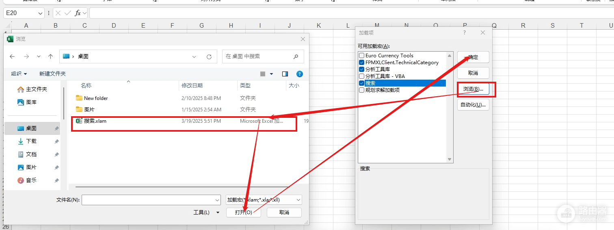Click the search magnifier icon
The height and width of the screenshot is (230, 614).
point(296,56)
